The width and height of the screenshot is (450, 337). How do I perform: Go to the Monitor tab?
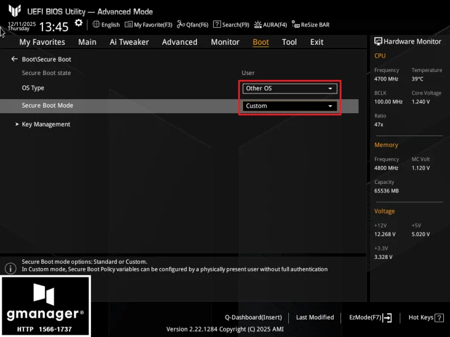point(225,42)
